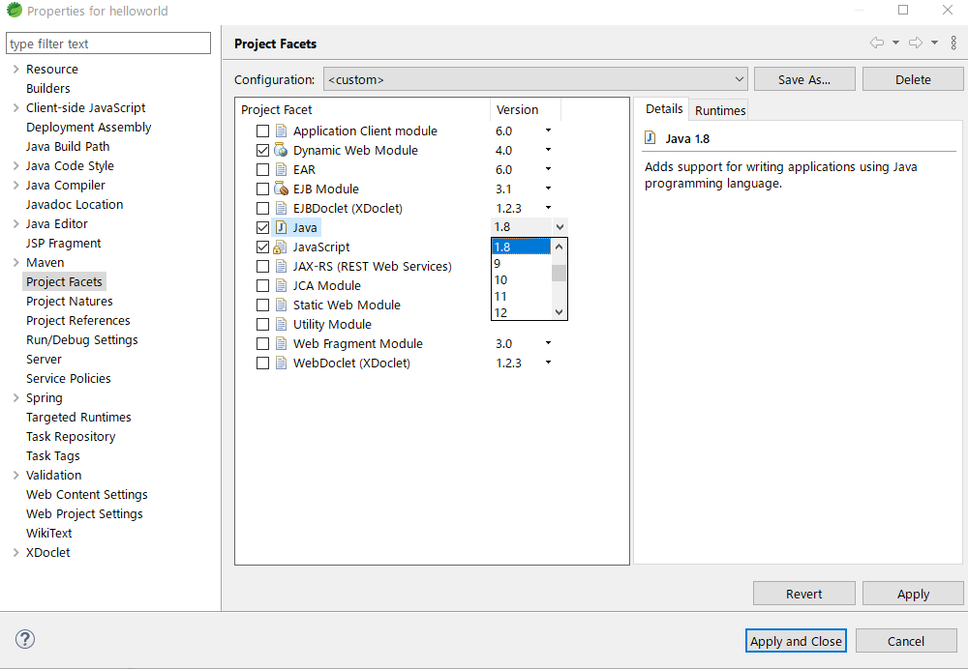The image size is (968, 669).
Task: Select version 11 in Java version list
Action: click(x=501, y=296)
